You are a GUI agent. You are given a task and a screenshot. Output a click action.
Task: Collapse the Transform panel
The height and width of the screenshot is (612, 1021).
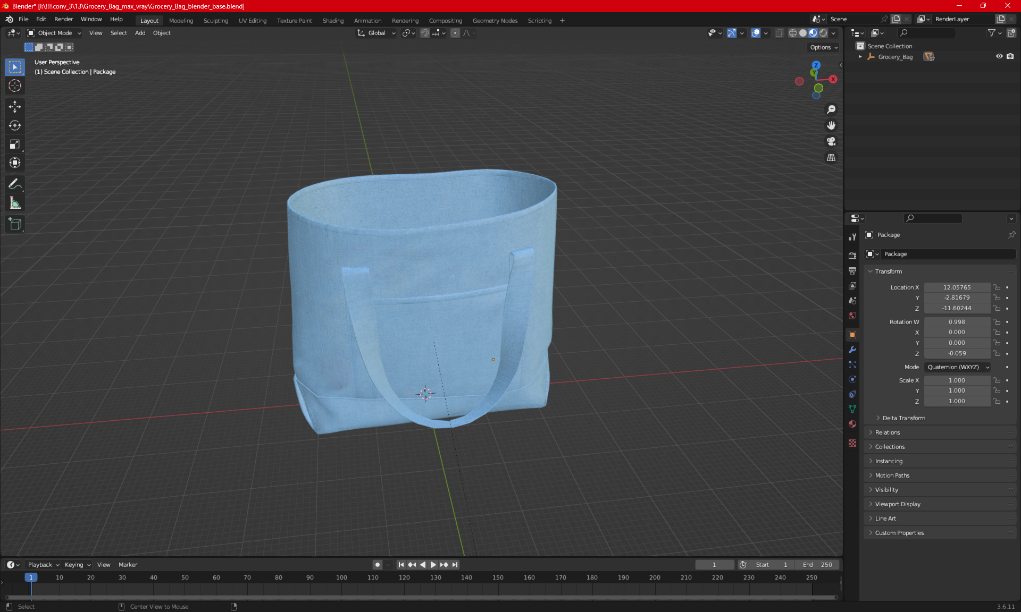888,271
